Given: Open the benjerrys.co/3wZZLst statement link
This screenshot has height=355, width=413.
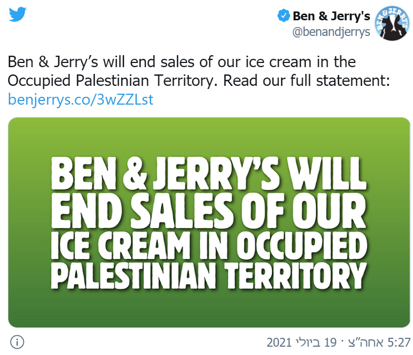Looking at the screenshot, I should (x=81, y=99).
